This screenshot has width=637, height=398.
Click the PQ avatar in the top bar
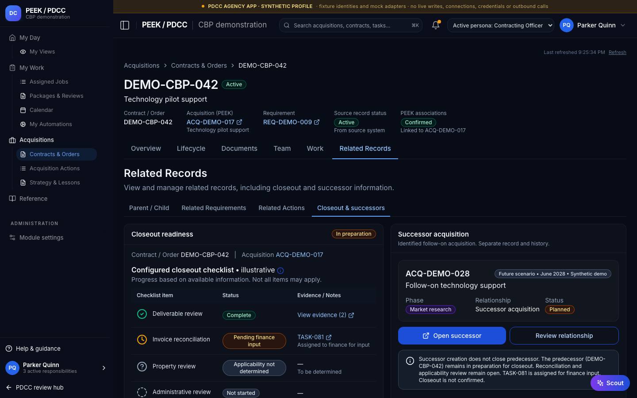pyautogui.click(x=567, y=25)
